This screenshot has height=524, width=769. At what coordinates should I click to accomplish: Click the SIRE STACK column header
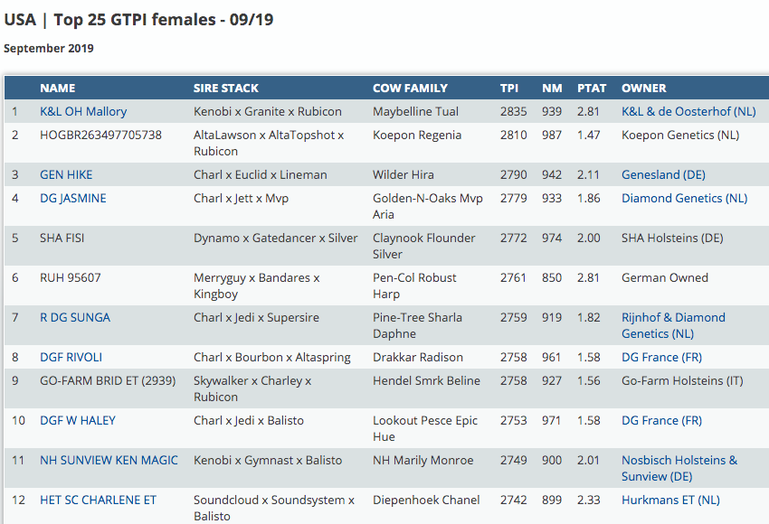(226, 89)
